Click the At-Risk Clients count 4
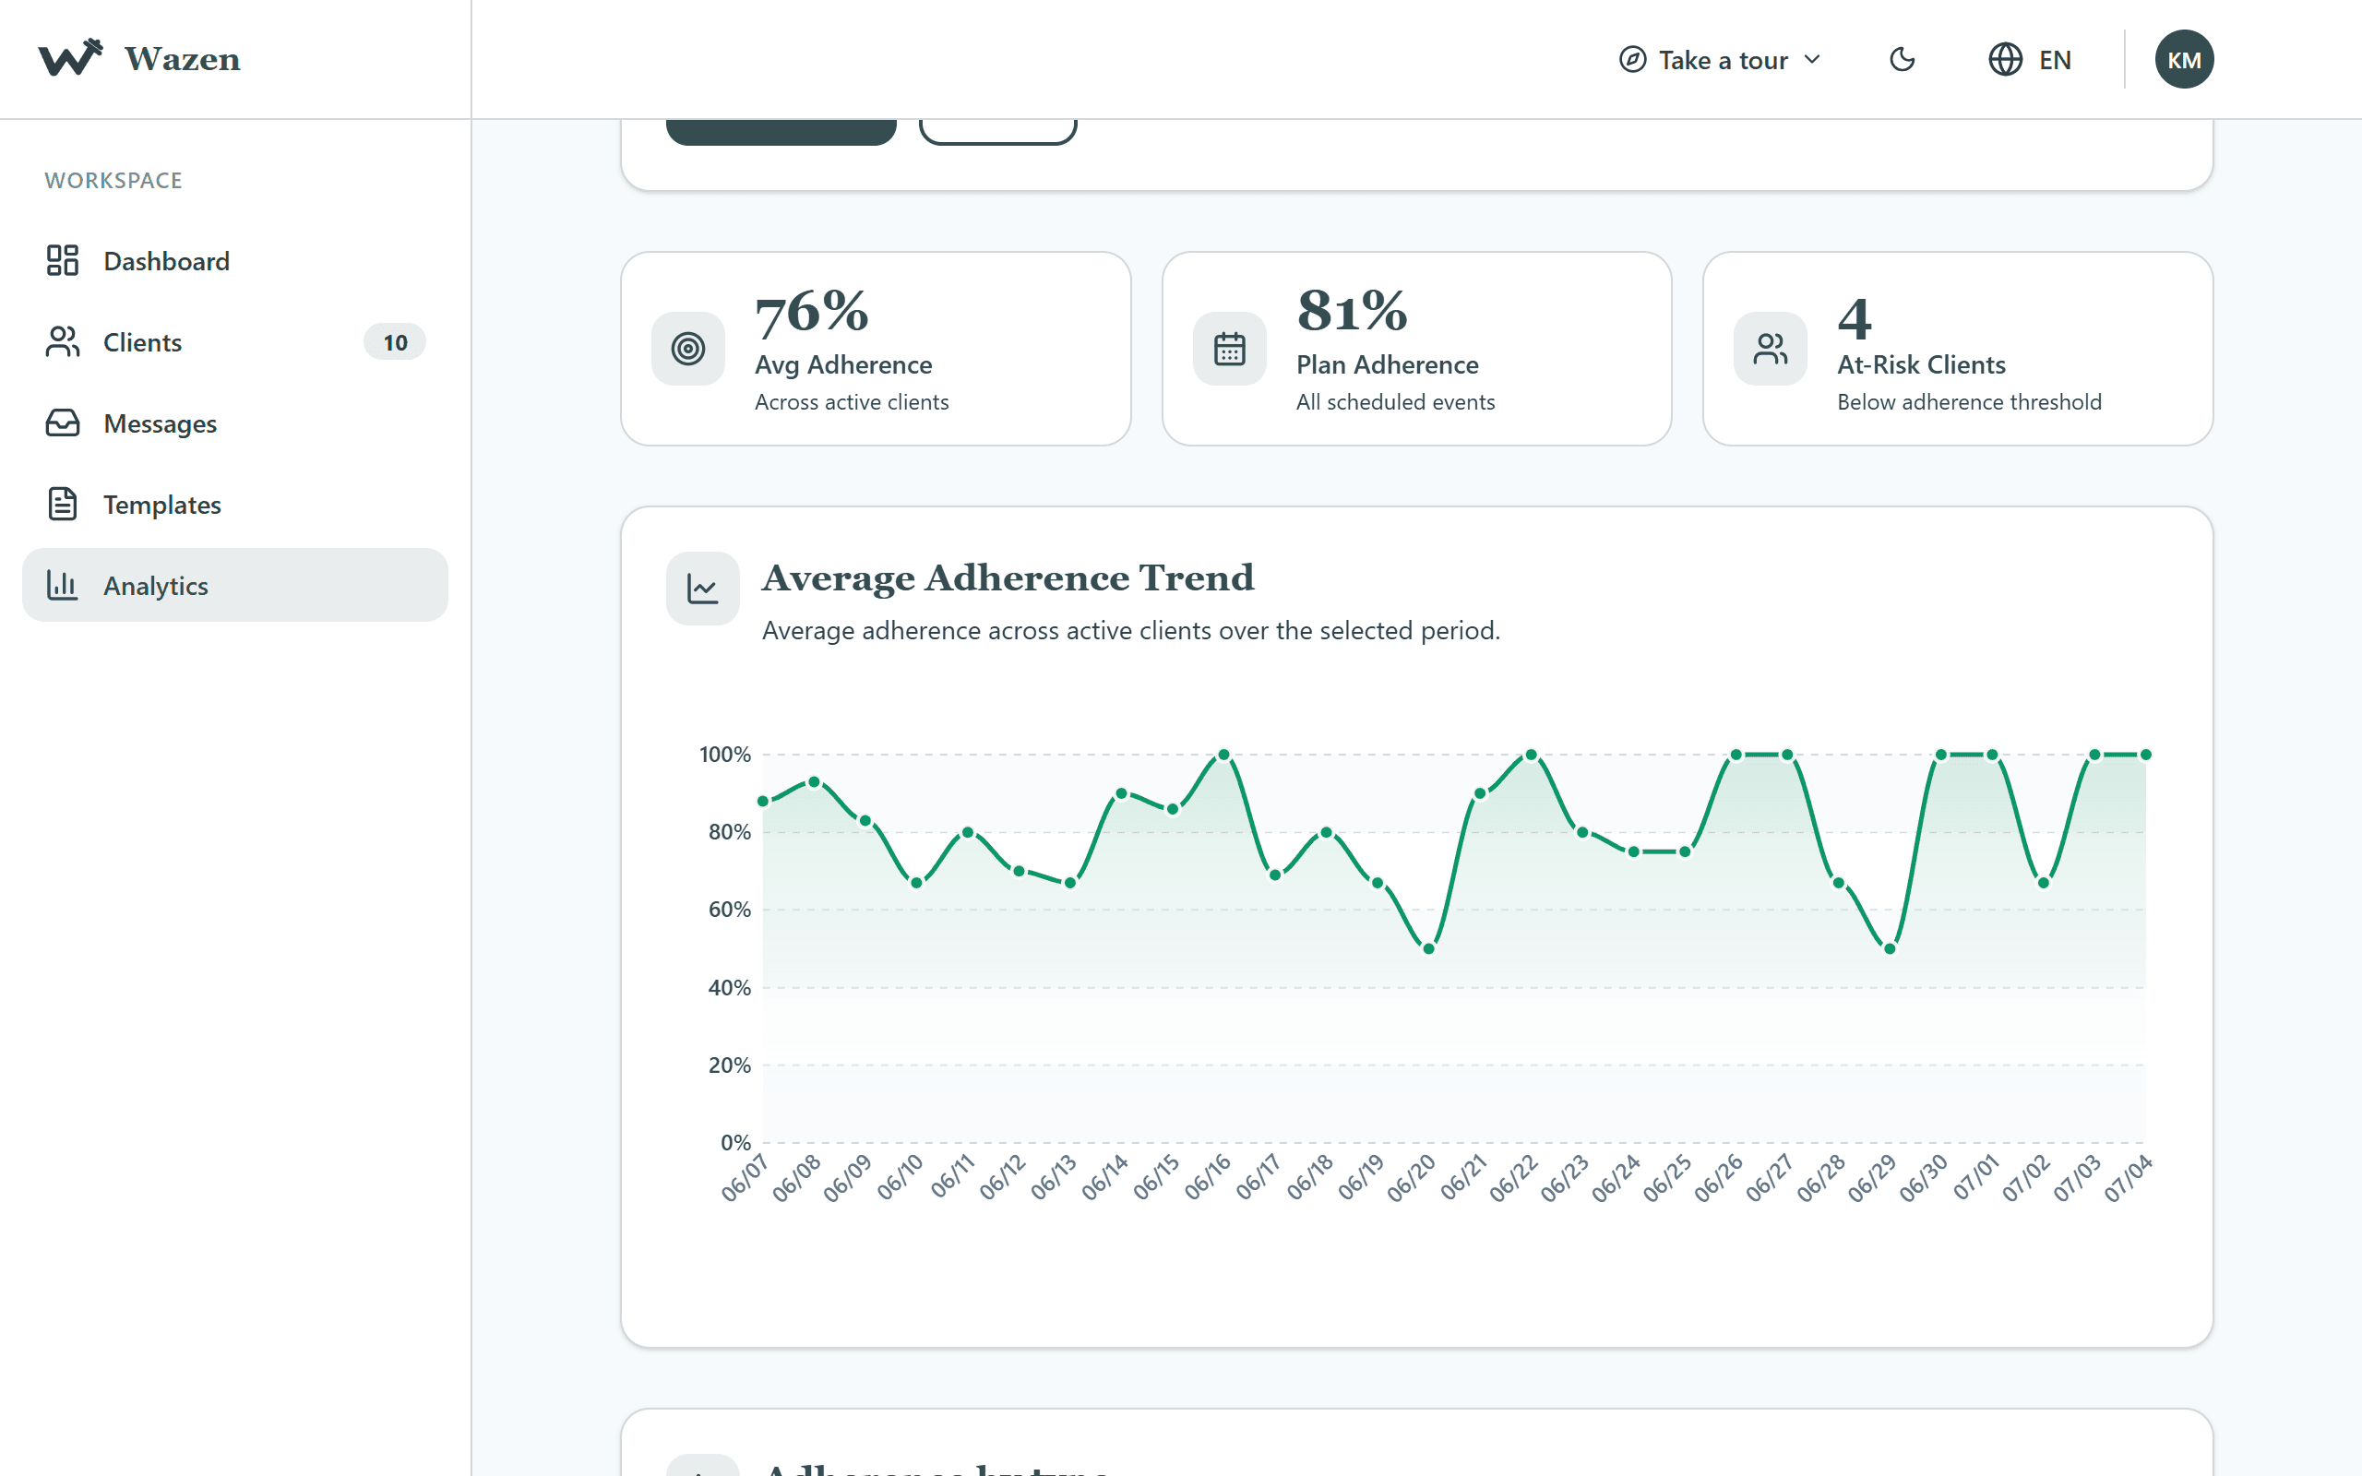The width and height of the screenshot is (2362, 1476). point(1855,318)
